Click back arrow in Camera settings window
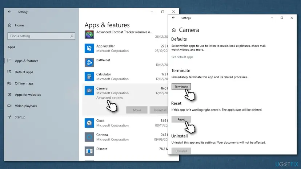This screenshot has height=169, width=301. 173,18
